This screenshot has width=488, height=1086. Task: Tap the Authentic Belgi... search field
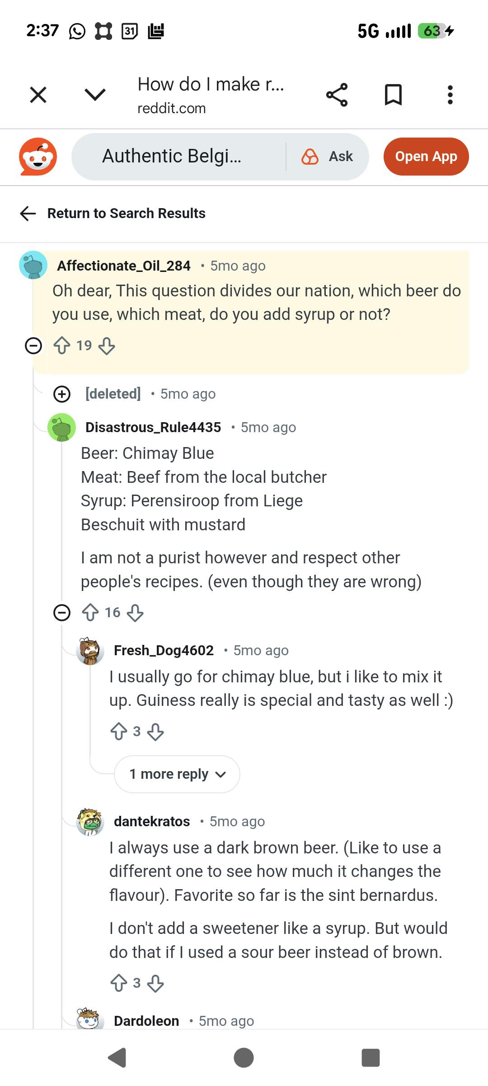[x=176, y=157]
